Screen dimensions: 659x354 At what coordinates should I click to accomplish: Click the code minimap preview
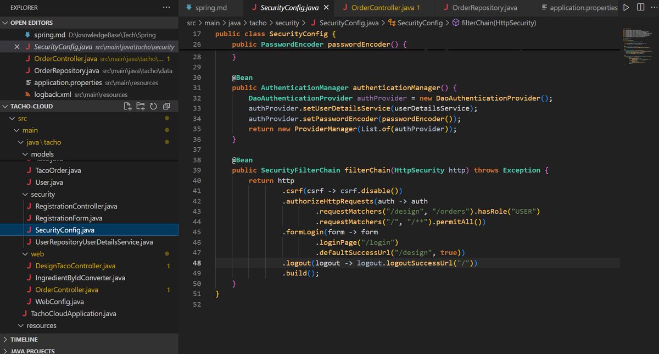point(636,47)
